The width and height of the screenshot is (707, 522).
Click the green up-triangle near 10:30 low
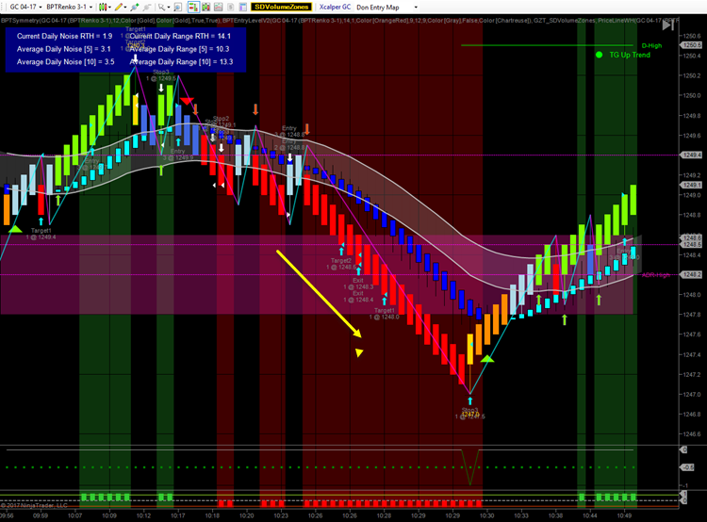(x=487, y=359)
